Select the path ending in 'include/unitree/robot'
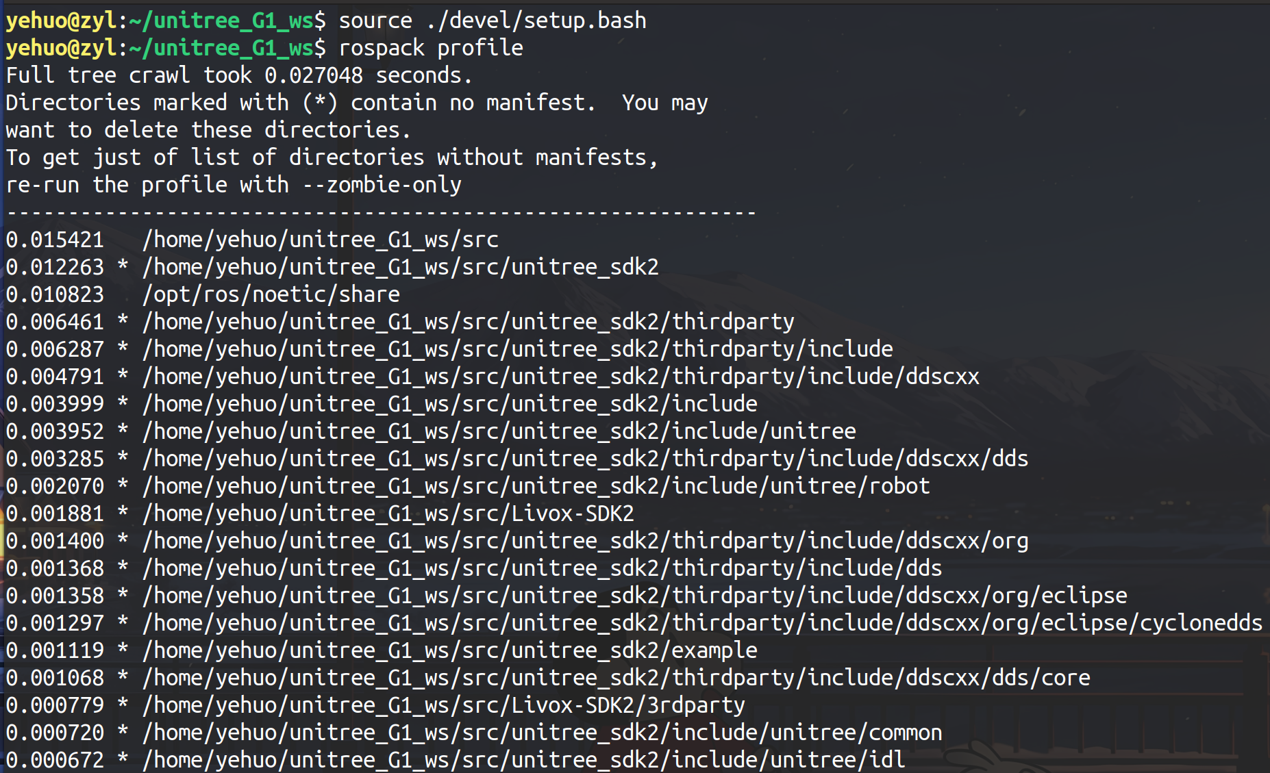Screen dimensions: 1270x773 coord(536,486)
